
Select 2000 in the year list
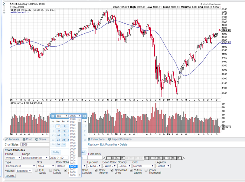[73, 149]
